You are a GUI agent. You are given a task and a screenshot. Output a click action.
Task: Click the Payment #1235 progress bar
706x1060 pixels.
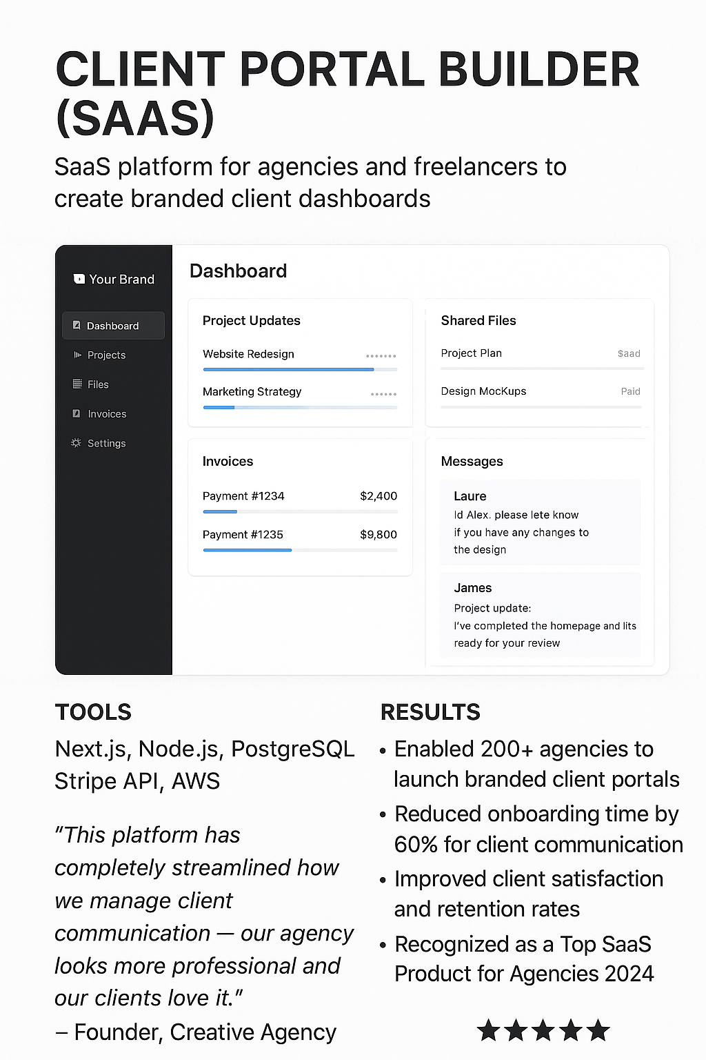(x=300, y=550)
